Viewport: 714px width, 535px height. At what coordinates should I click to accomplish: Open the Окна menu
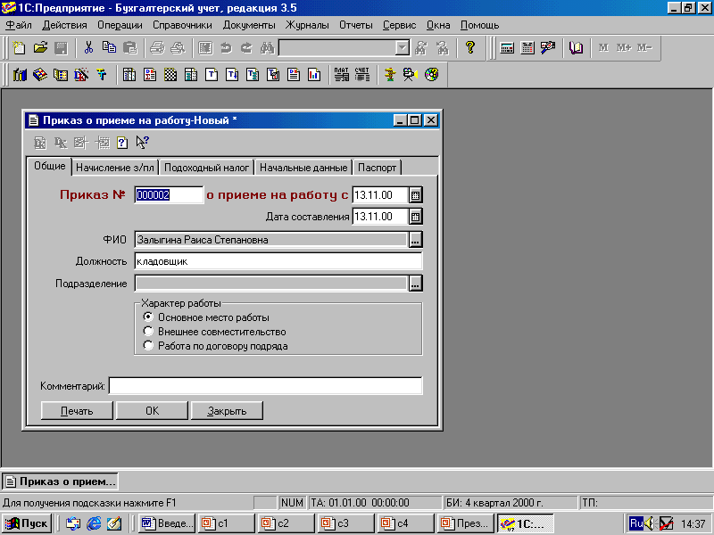pos(438,26)
